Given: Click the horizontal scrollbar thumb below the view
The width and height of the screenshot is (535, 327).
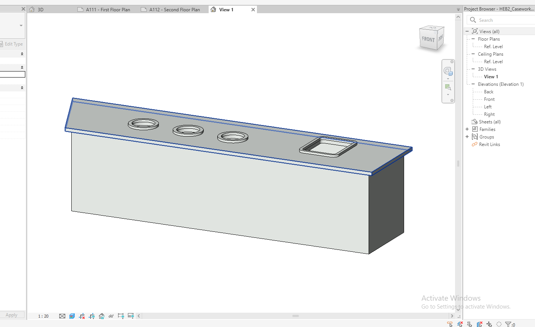Looking at the screenshot, I should [x=295, y=316].
